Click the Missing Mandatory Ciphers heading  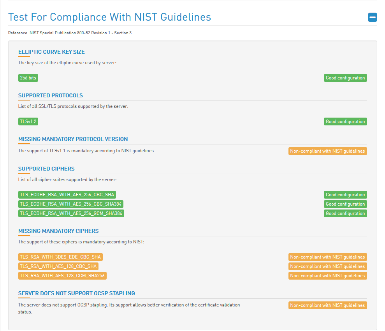[58, 231]
